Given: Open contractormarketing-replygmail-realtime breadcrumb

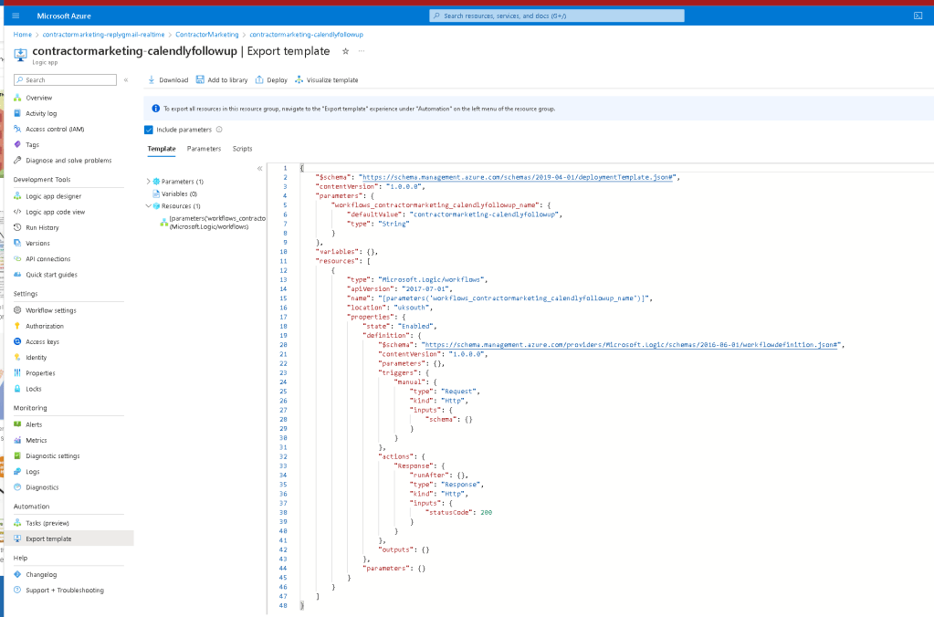Looking at the screenshot, I should (103, 35).
